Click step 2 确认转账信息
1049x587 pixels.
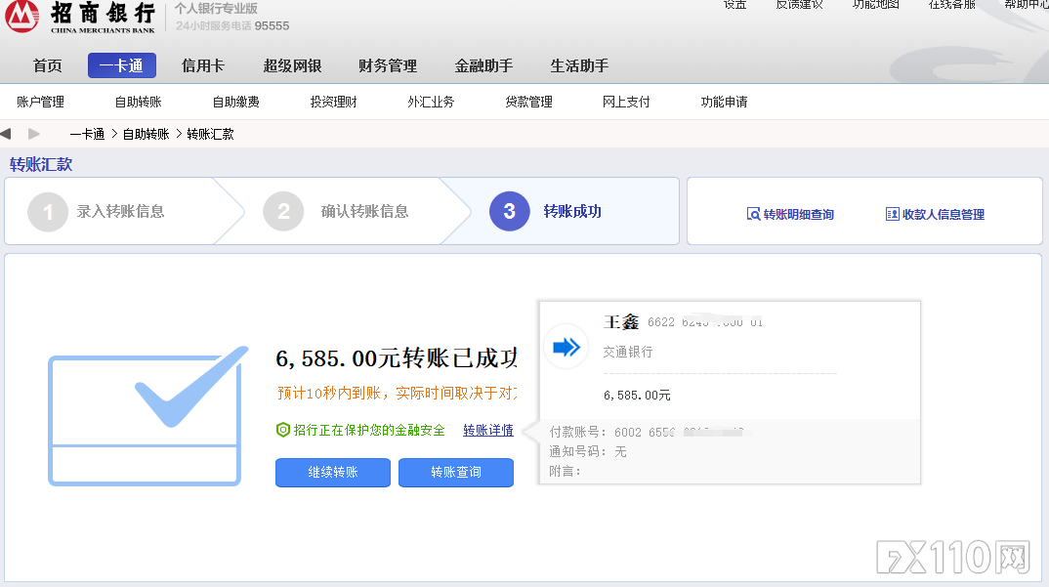(337, 212)
